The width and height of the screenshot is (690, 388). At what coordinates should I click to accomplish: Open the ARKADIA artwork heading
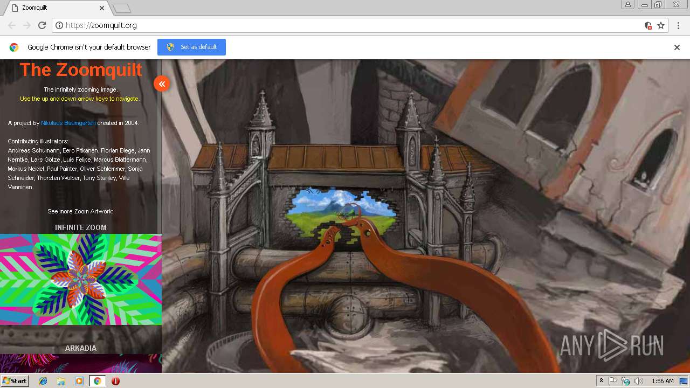81,348
